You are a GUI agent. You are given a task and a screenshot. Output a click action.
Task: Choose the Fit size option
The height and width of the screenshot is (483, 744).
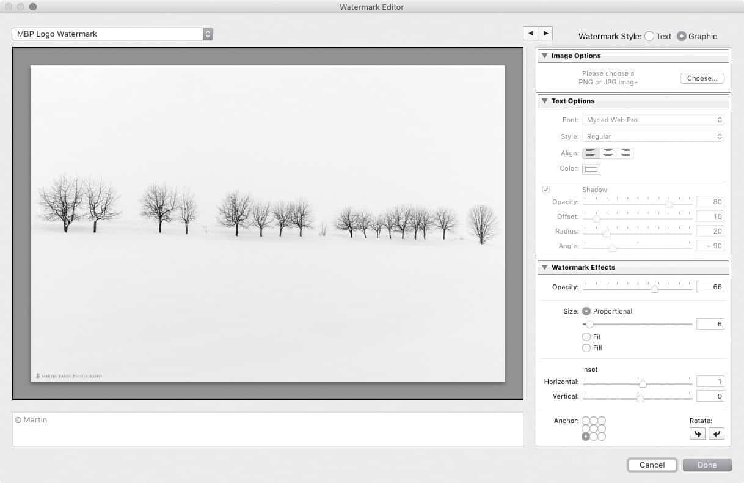[x=586, y=337]
